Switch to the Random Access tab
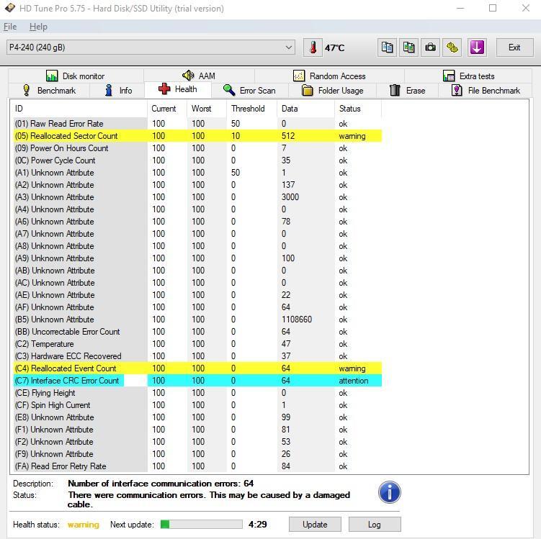 click(x=329, y=76)
